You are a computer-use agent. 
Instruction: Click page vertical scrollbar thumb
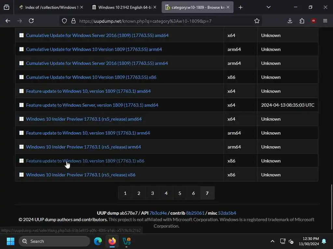tap(331, 207)
